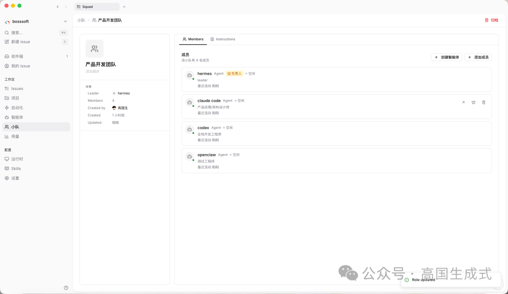Click Created by 高国生 in details
The height and width of the screenshot is (294, 508).
click(120, 108)
